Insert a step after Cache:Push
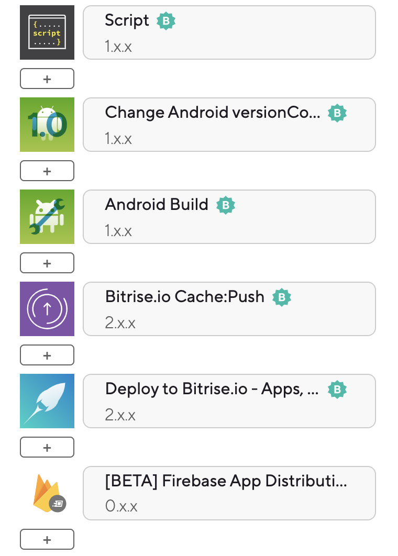The height and width of the screenshot is (556, 398). point(47,355)
